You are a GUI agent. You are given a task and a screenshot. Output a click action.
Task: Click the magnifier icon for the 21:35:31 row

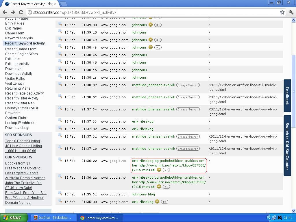pyautogui.click(x=60, y=193)
